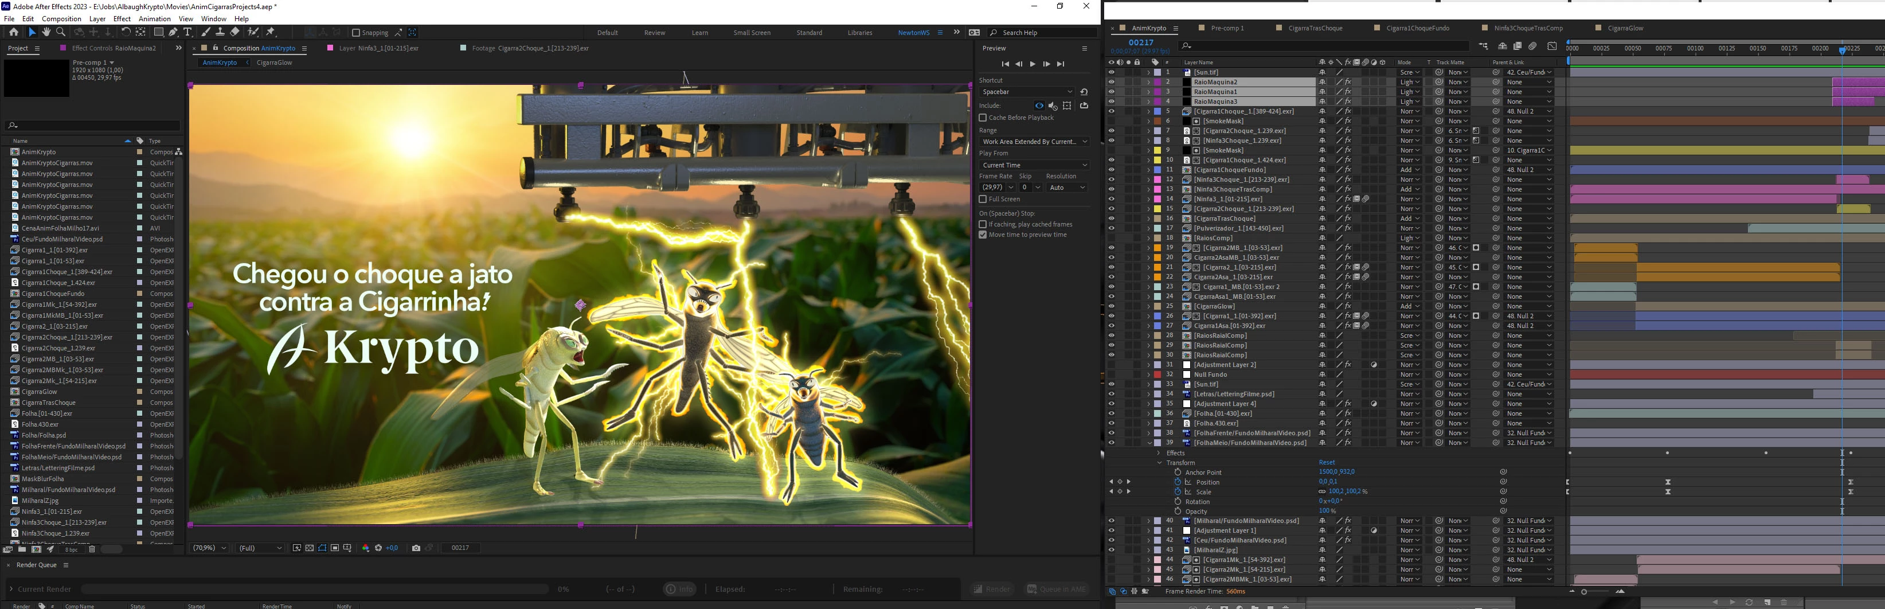Open the Spacebar shortcut dropdown
This screenshot has height=609, width=1885.
click(x=1027, y=92)
